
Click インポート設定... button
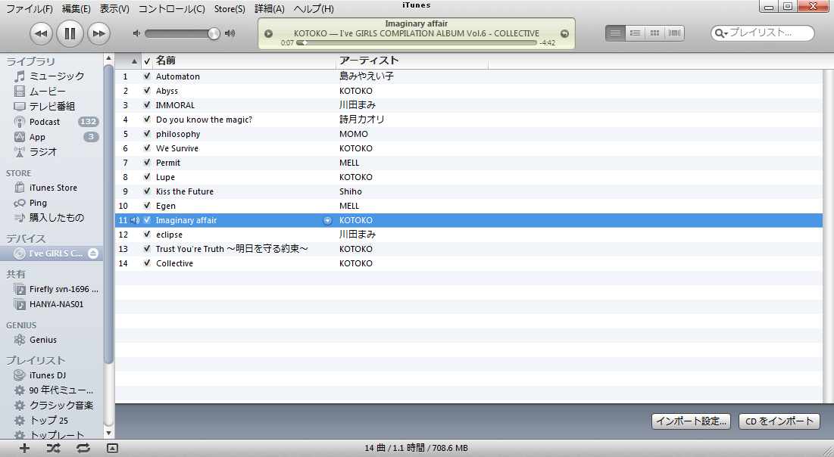pos(691,421)
